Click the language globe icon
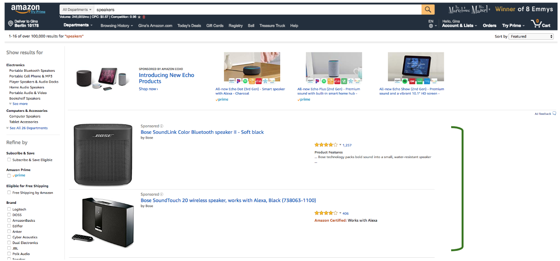Viewport: 560px width, 261px height. pyautogui.click(x=431, y=26)
